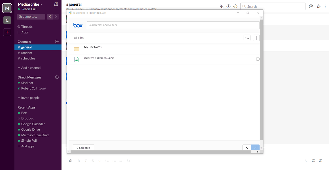Apply strikethrough formatting in composer
Image resolution: width=329 pixels, height=170 pixels.
(x=93, y=161)
